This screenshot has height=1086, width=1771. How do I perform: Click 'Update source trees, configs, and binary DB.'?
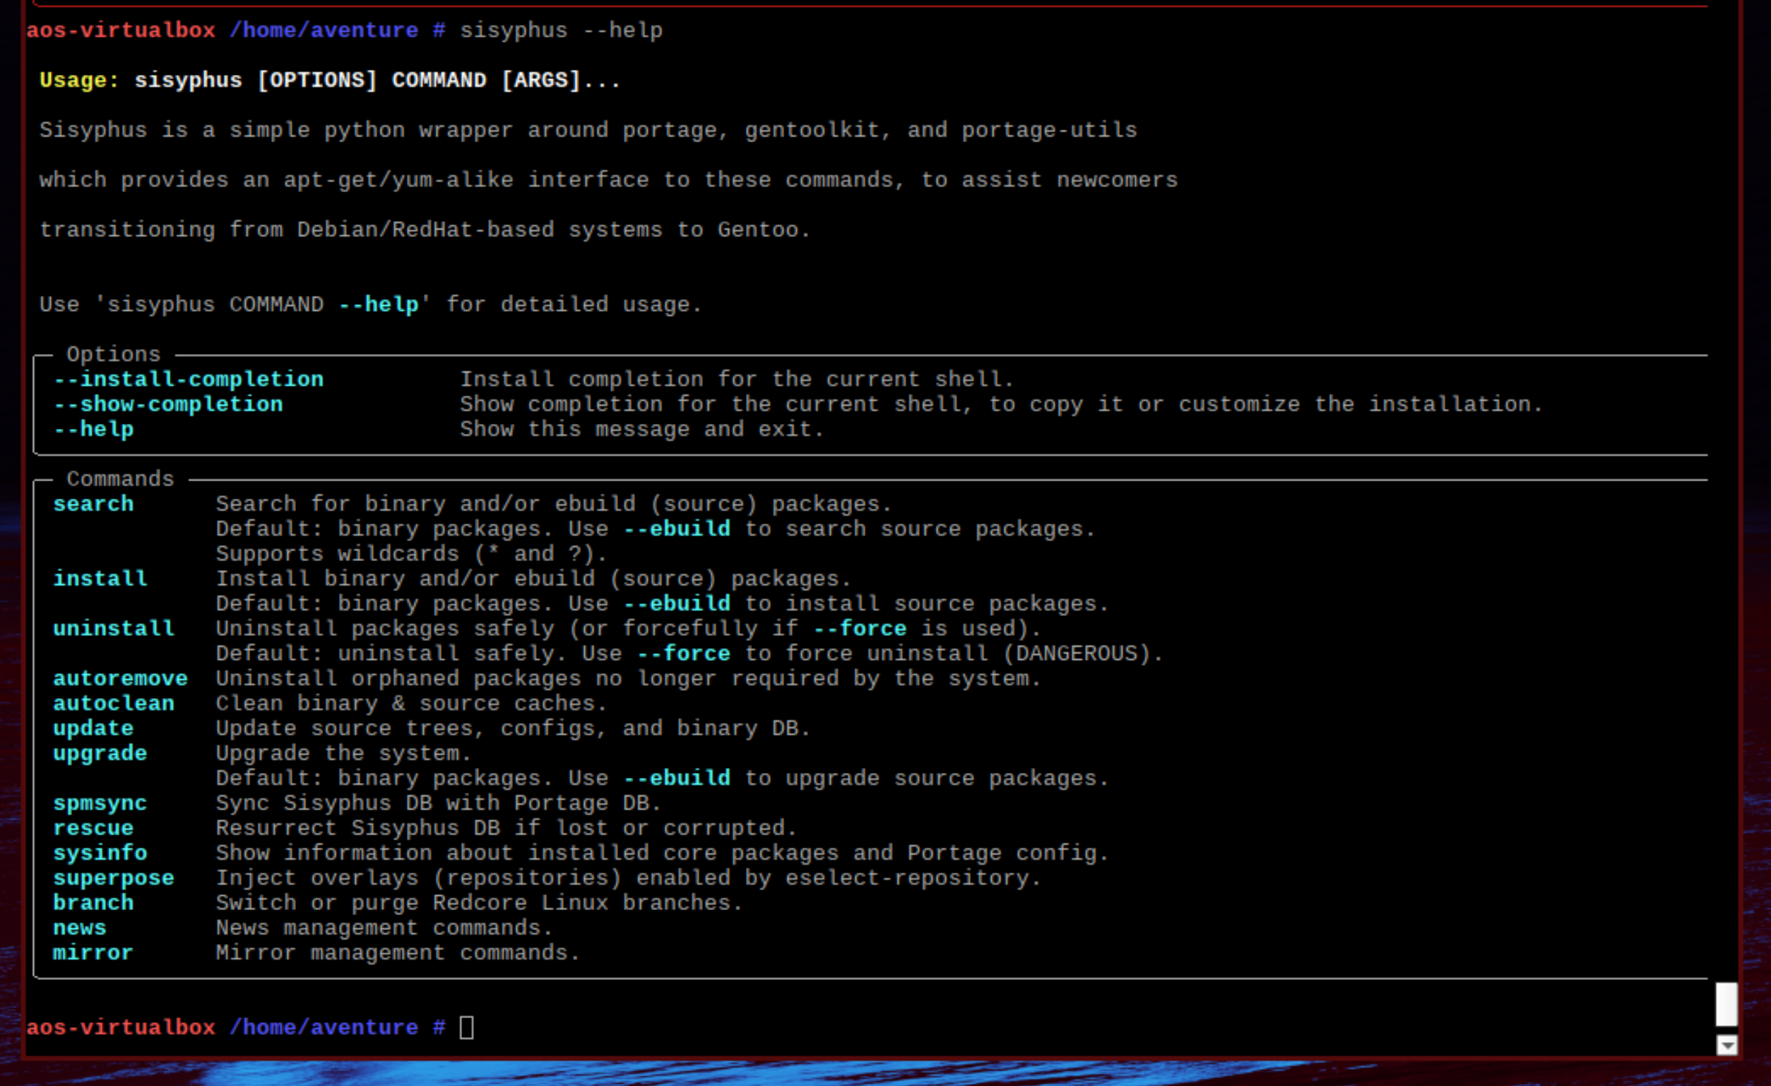coord(513,728)
